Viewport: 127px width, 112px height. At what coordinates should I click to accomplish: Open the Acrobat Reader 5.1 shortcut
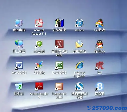point(39,23)
